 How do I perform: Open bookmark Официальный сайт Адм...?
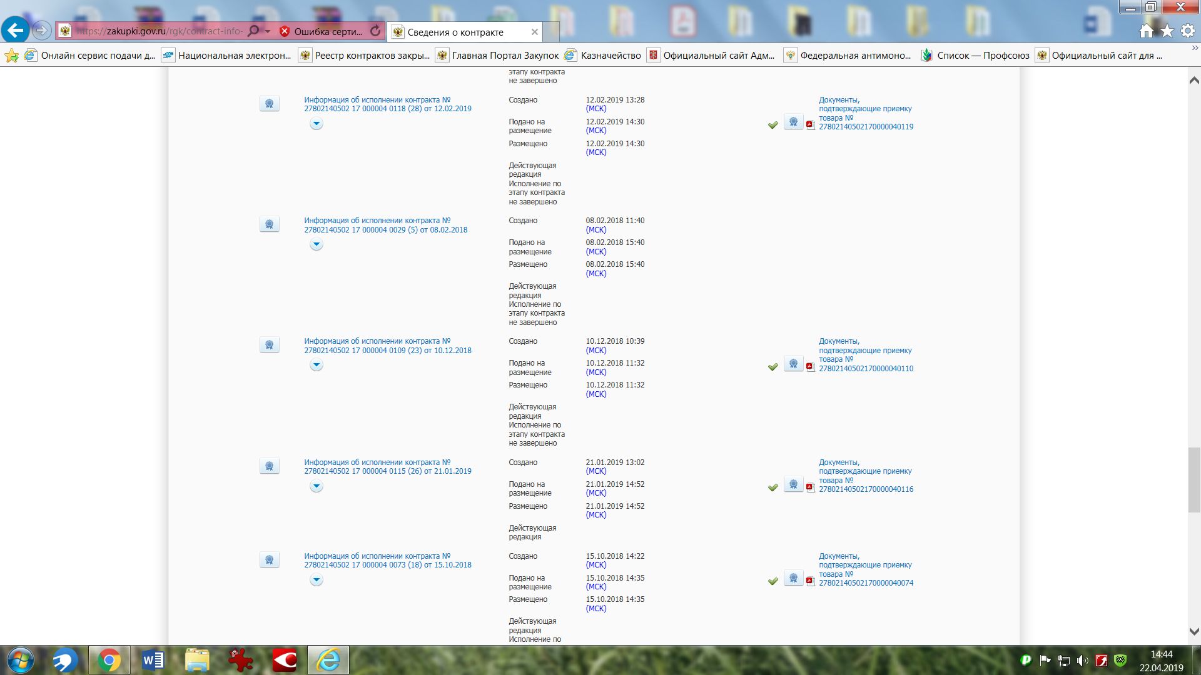(711, 56)
